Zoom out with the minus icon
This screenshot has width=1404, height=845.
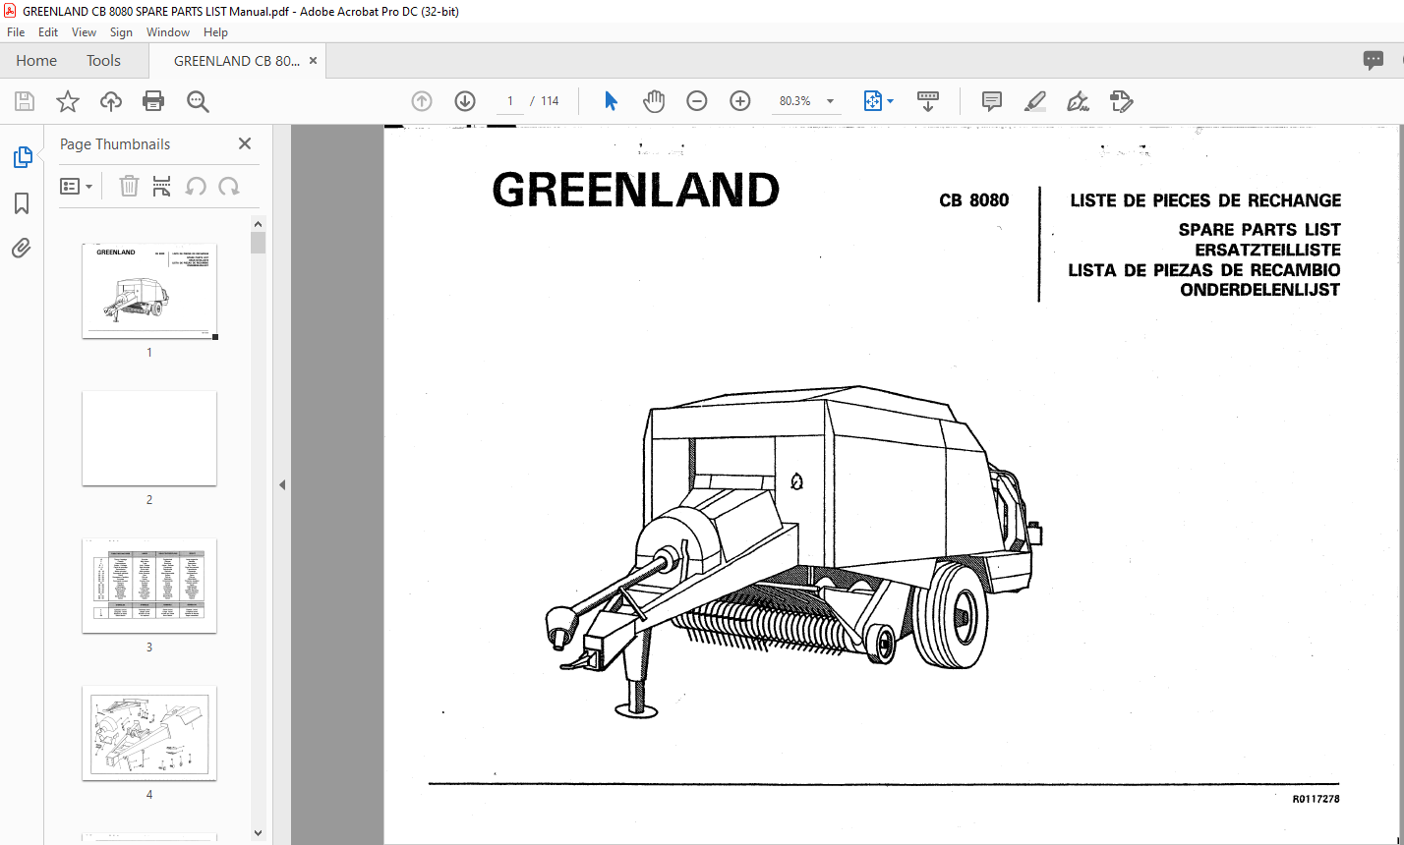(x=697, y=101)
